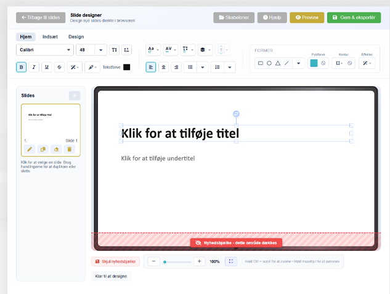Open the vertical text alignment dropdown
The image size is (390, 294).
coord(222,50)
